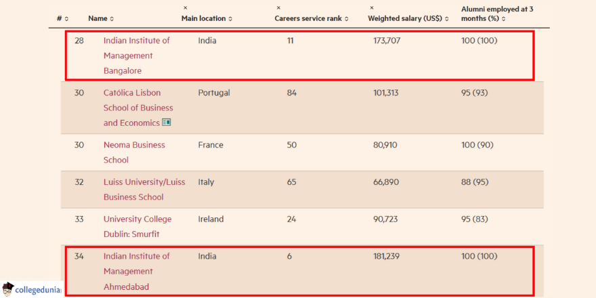The image size is (596, 298).
Task: Open Indian Institute of Management Bangalore link
Action: pyautogui.click(x=136, y=56)
